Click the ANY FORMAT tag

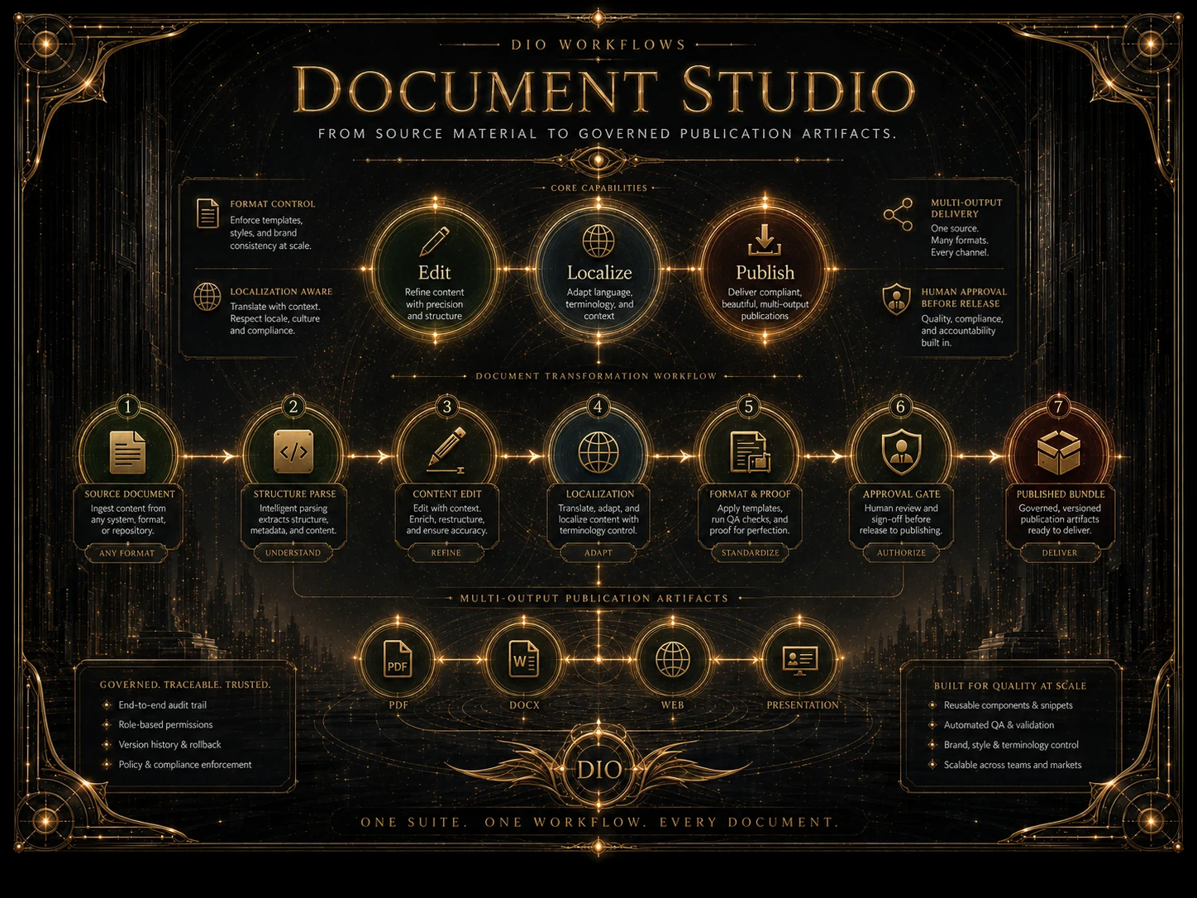coord(126,553)
